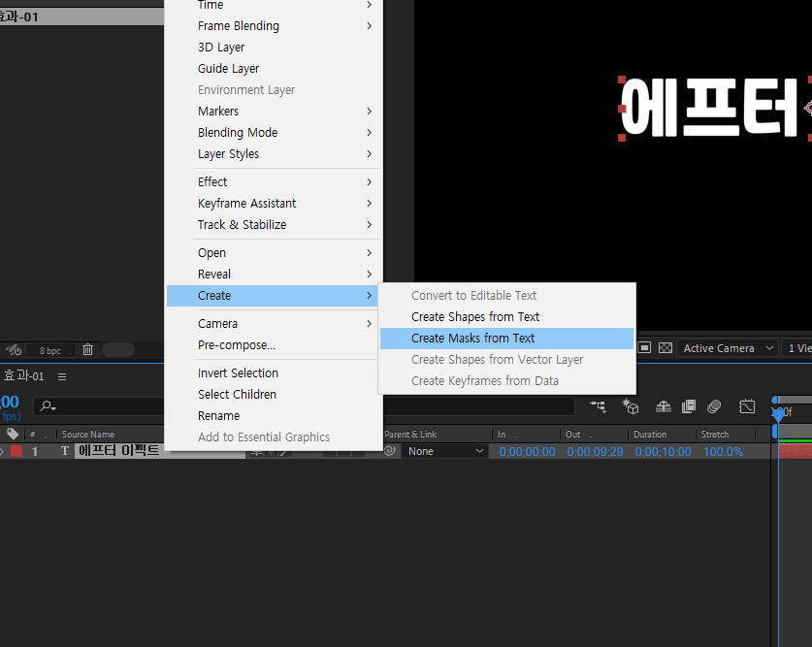This screenshot has width=812, height=647.
Task: Enable Motion Blur switch icon in timeline
Action: 714,406
